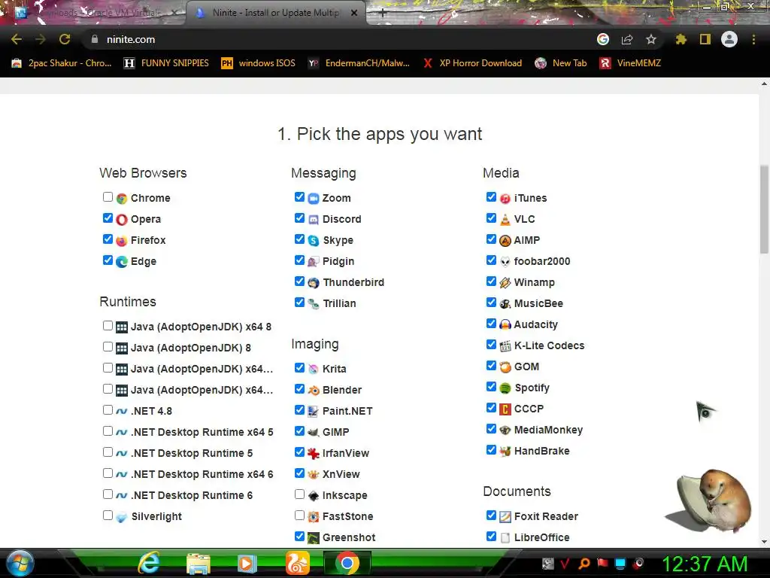
Task: Bookmark this page with the star icon
Action: (650, 39)
